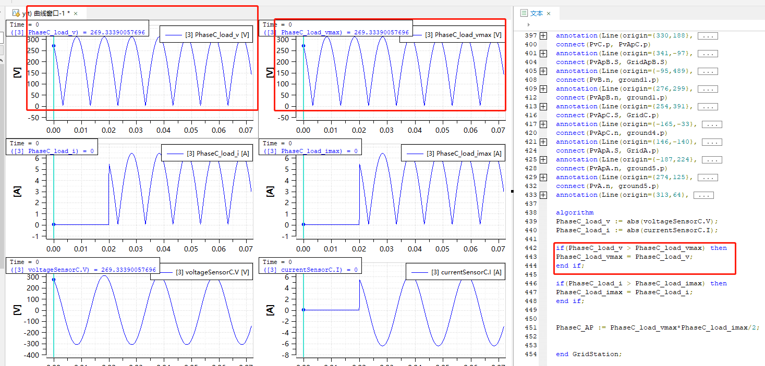Close the 曲线窗口-1 tab

pos(76,14)
